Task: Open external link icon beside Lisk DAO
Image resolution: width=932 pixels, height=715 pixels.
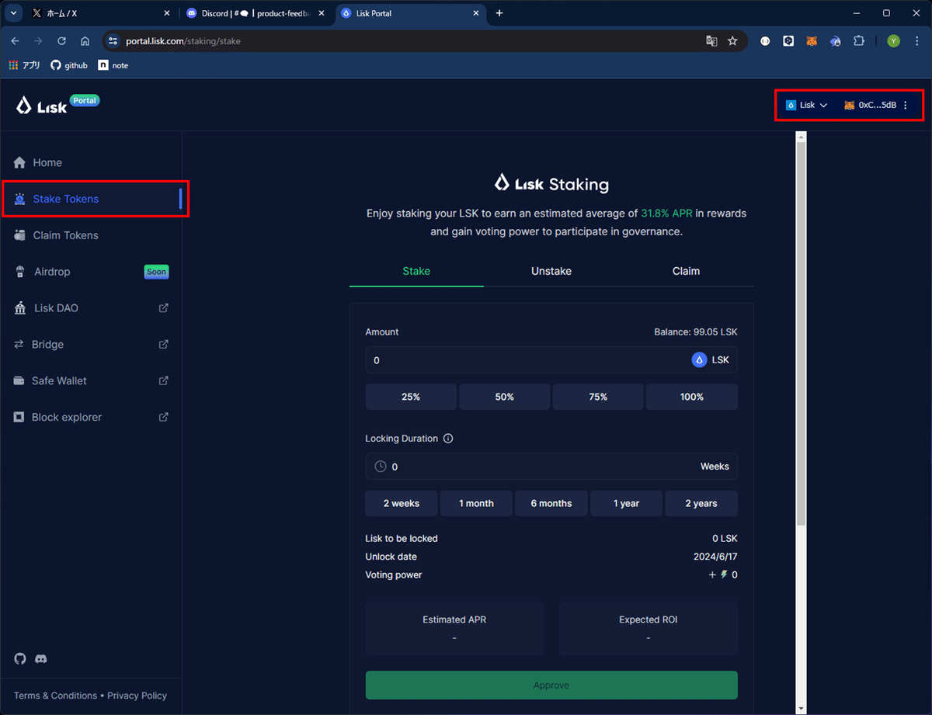Action: pyautogui.click(x=164, y=308)
